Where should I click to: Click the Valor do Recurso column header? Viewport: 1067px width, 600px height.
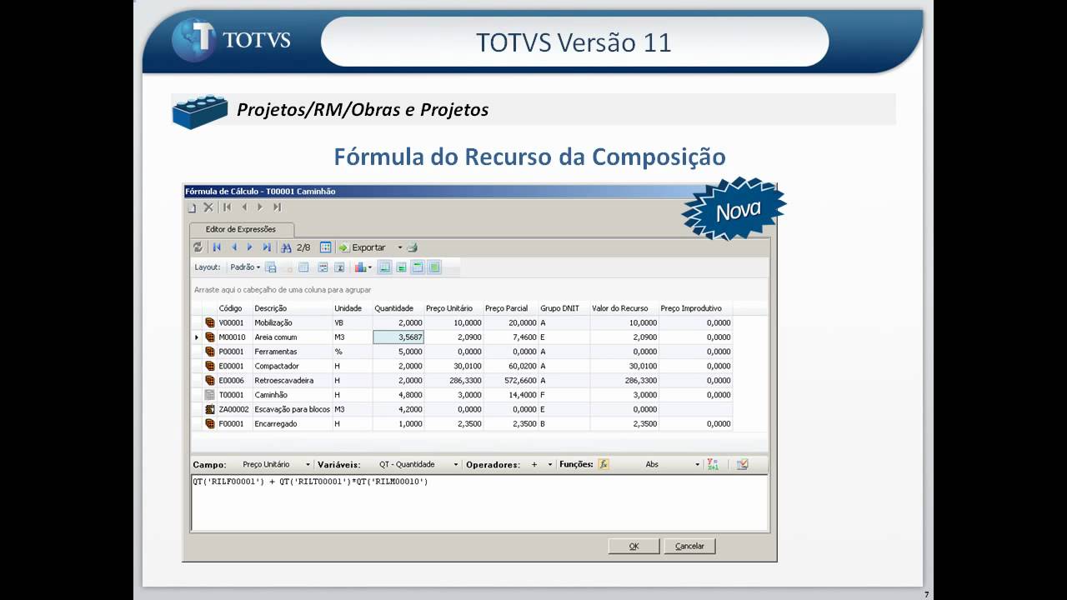pos(624,308)
